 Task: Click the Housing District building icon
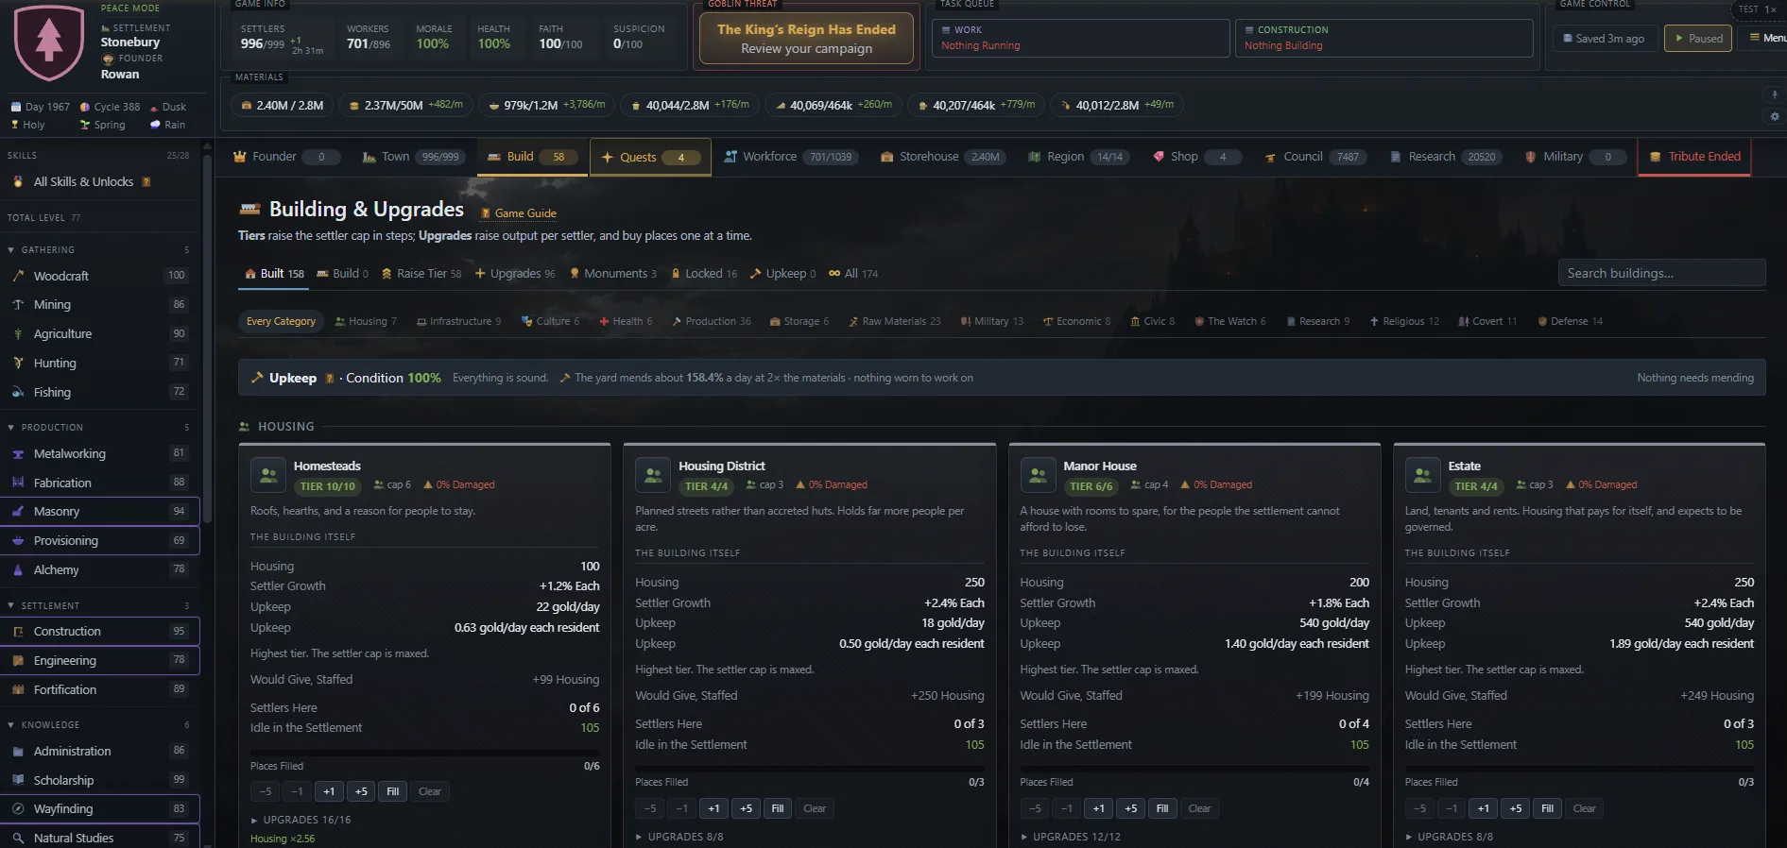[653, 475]
